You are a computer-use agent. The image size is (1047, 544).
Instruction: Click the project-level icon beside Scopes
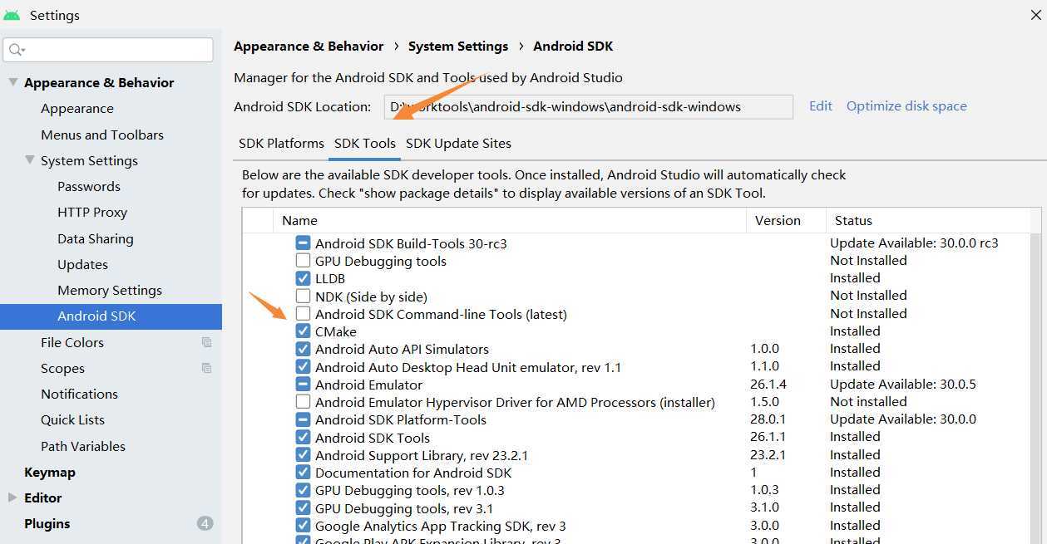[x=206, y=368]
